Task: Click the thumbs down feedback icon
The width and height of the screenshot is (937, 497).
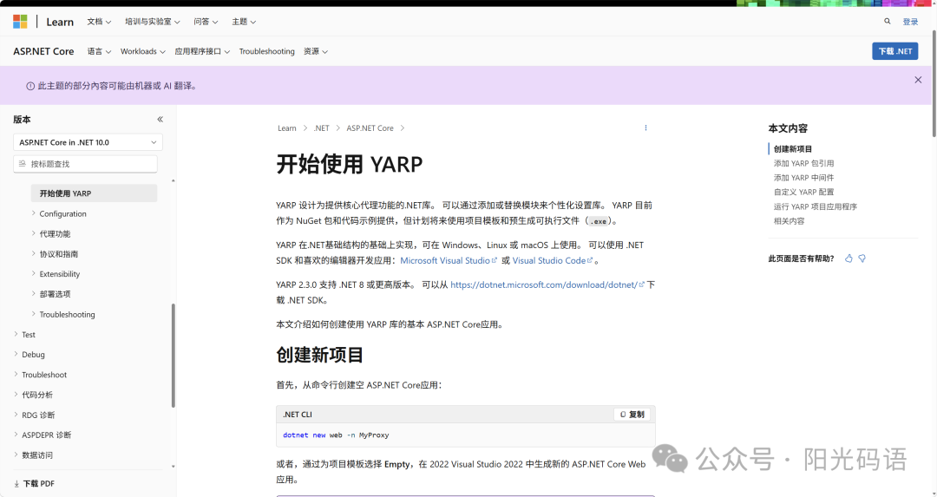Action: coord(862,258)
